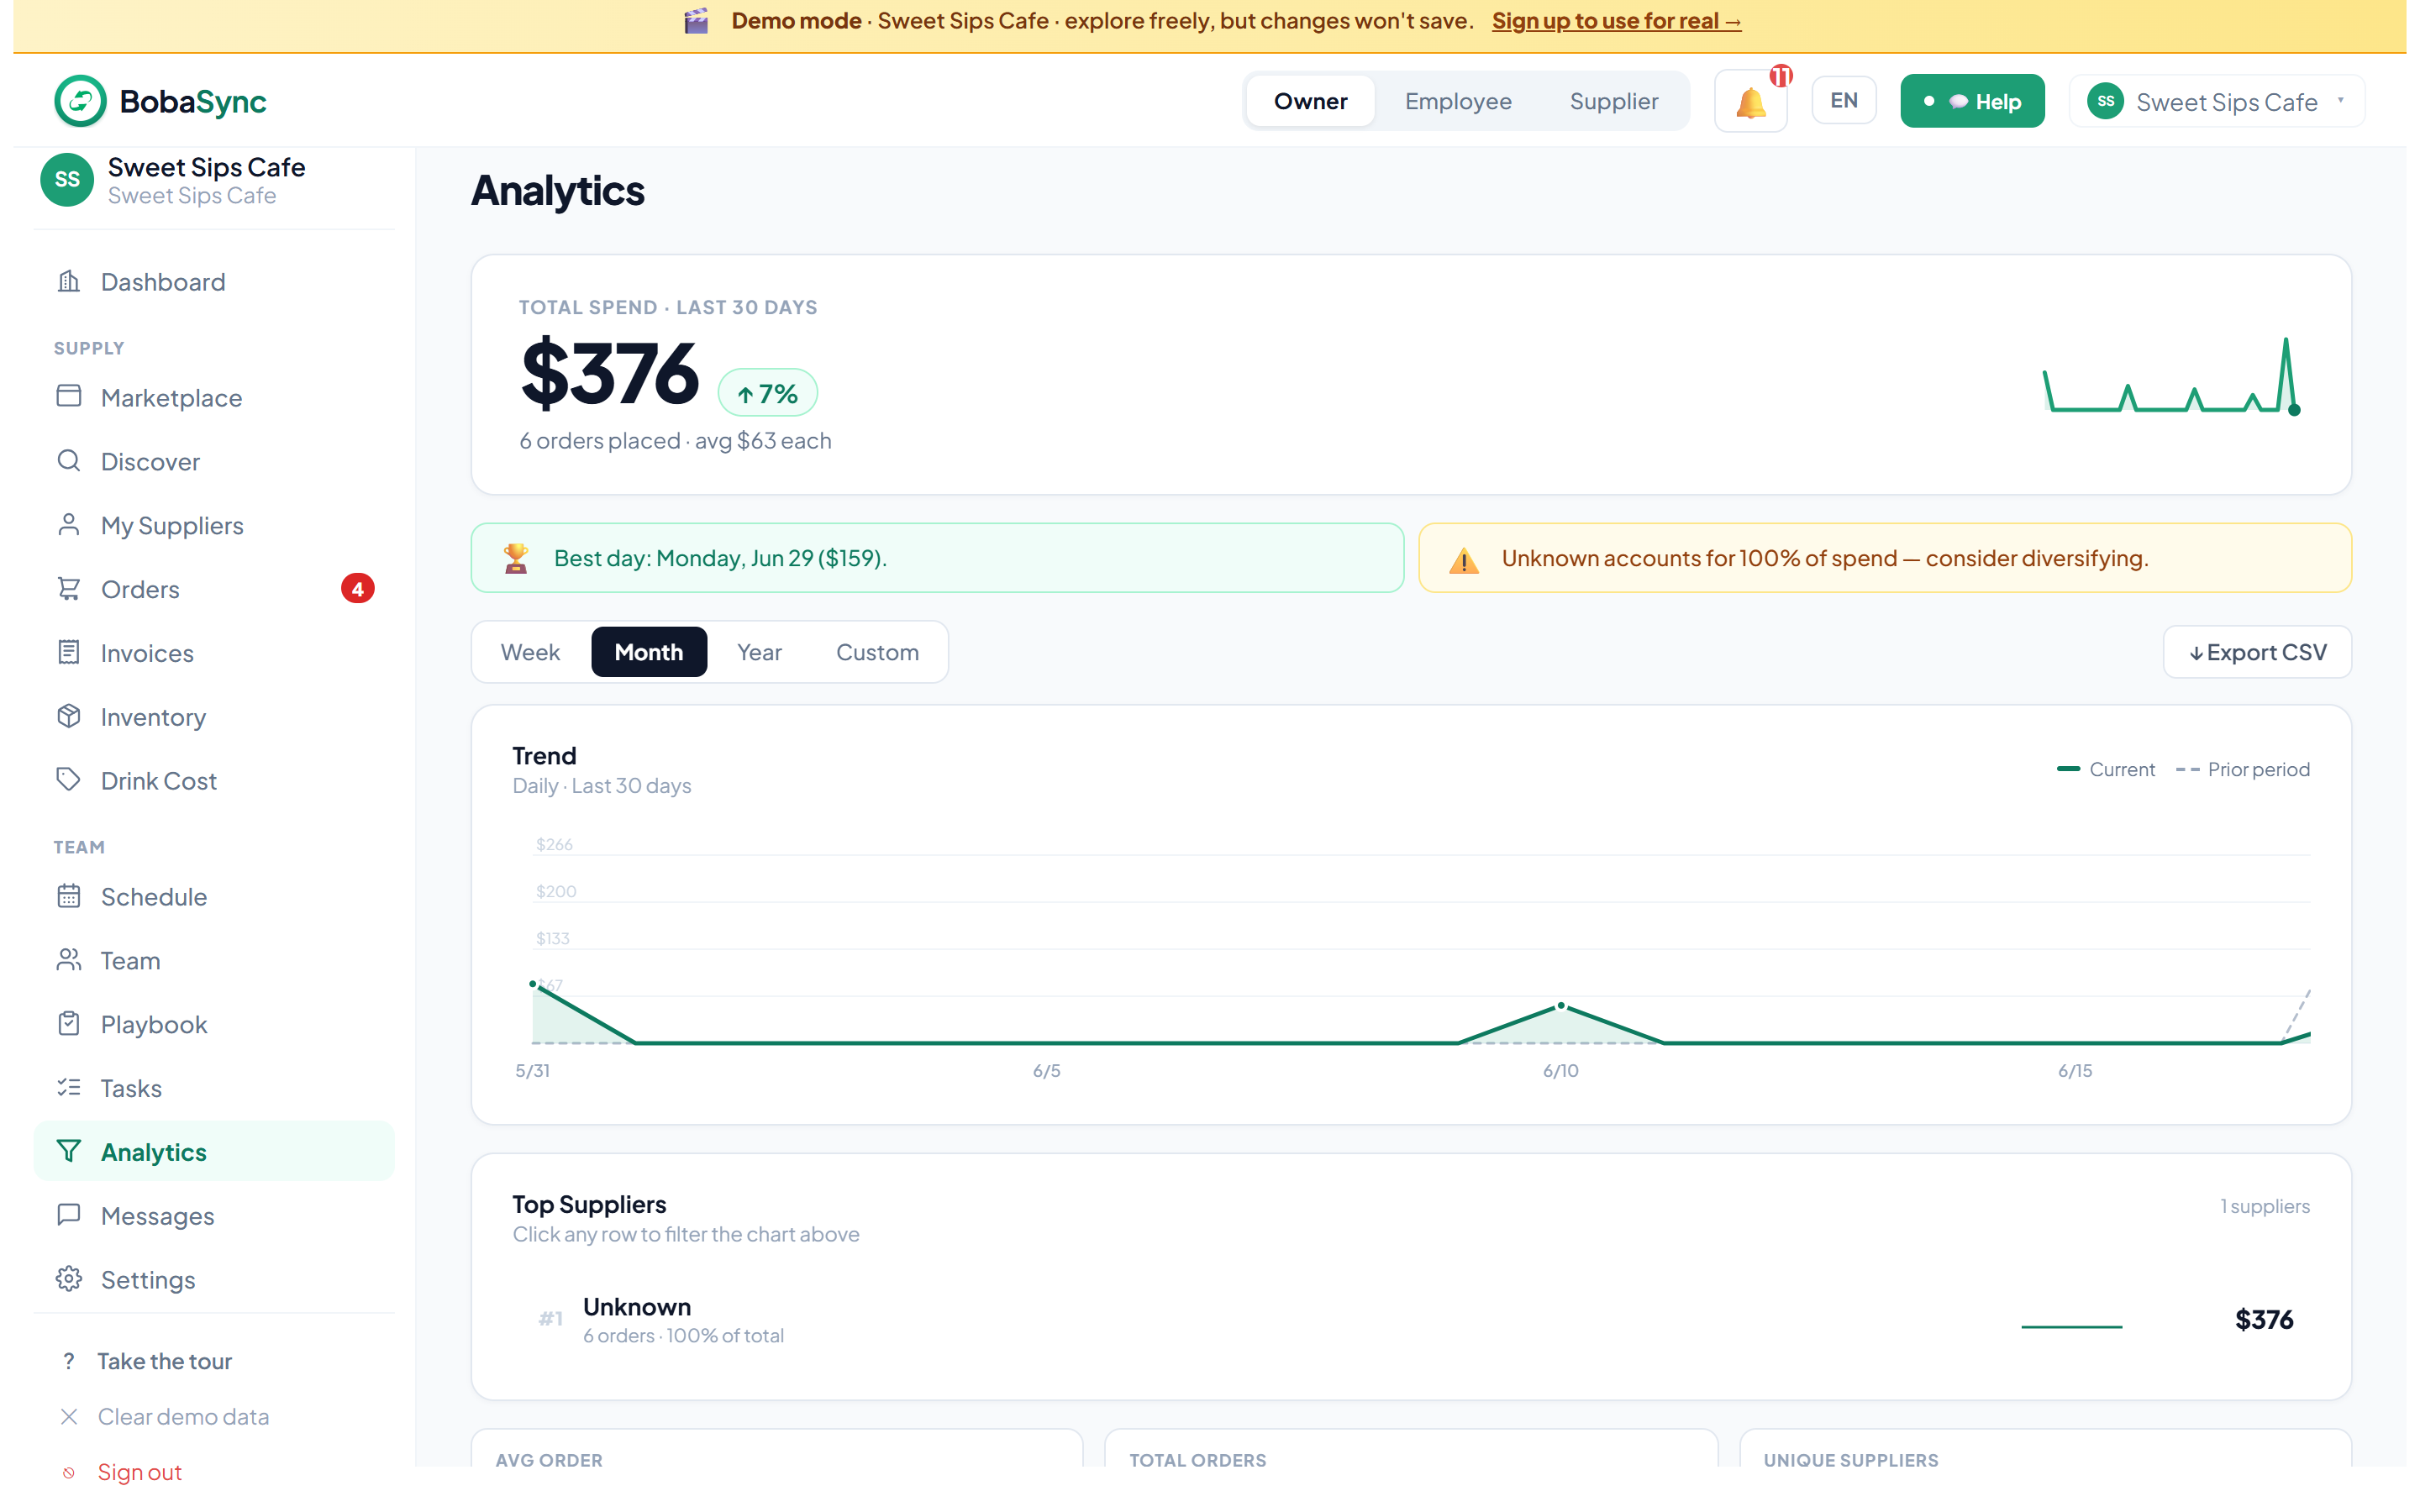Open notifications bell
Screen dimensions: 2420x1512
click(x=1750, y=101)
